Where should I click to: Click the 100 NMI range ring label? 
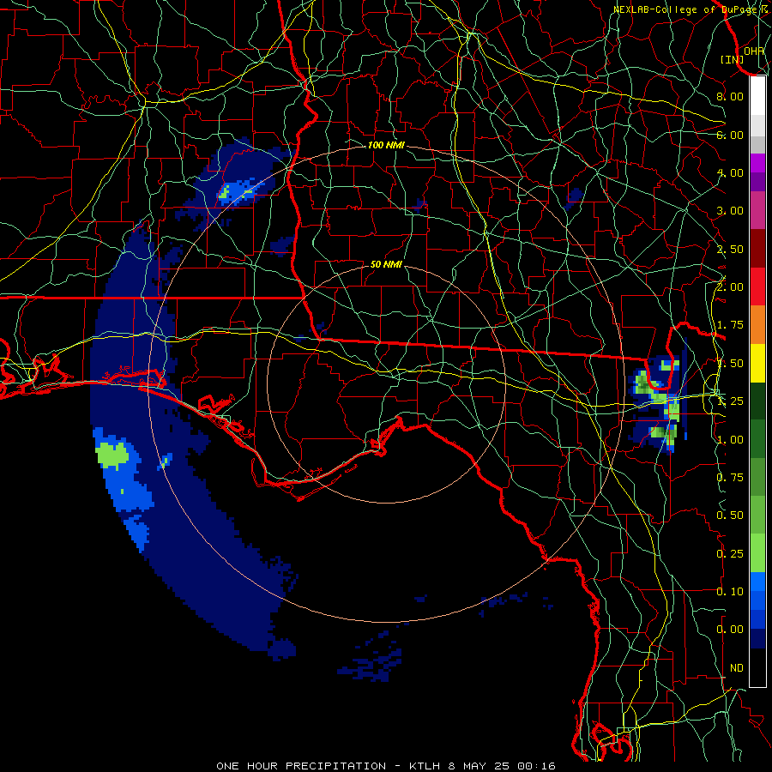coord(386,145)
